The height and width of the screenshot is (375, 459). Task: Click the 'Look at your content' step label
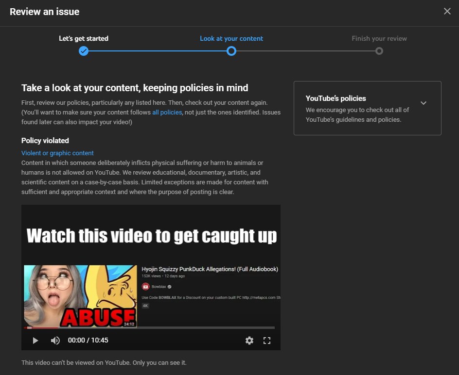pos(231,38)
